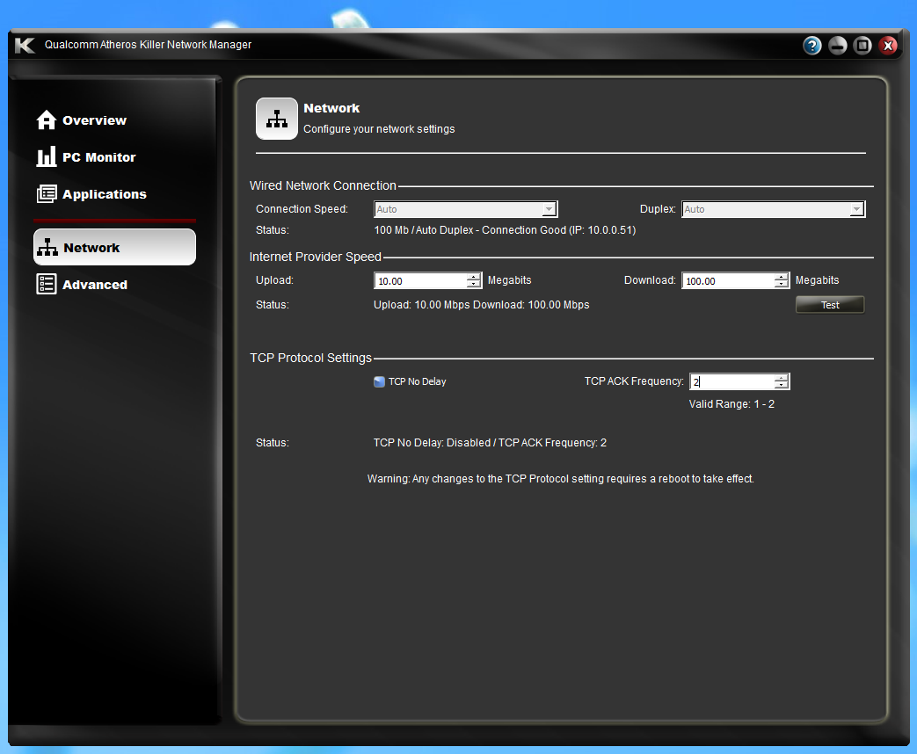This screenshot has width=917, height=754.
Task: Close the Killer Network Manager window
Action: click(x=888, y=45)
